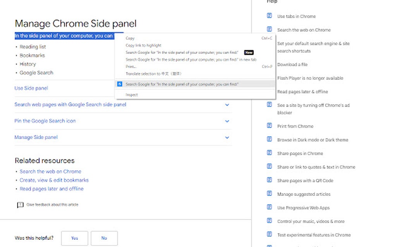Click the article icon beside Download a file
Viewport: 395px width, 247px height.
[x=270, y=64]
